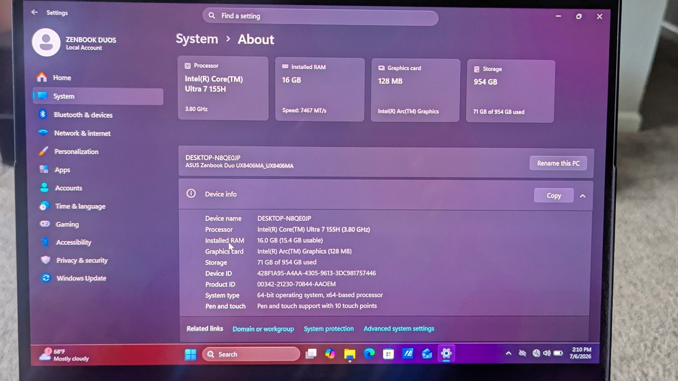The height and width of the screenshot is (381, 678).
Task: Click the muted notifications tray icon
Action: pos(522,353)
